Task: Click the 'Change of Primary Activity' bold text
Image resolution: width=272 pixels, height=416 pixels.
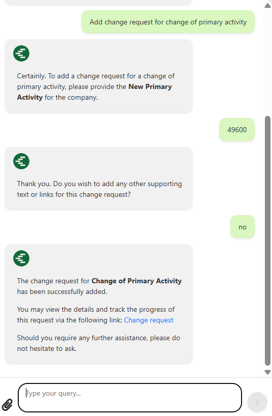Action: 137,281
